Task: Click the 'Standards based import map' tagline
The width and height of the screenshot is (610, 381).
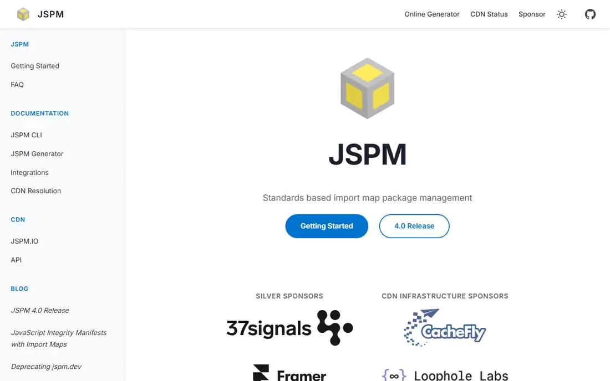Action: point(367,198)
